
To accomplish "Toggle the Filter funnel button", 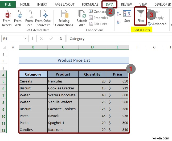I will [x=141, y=16].
